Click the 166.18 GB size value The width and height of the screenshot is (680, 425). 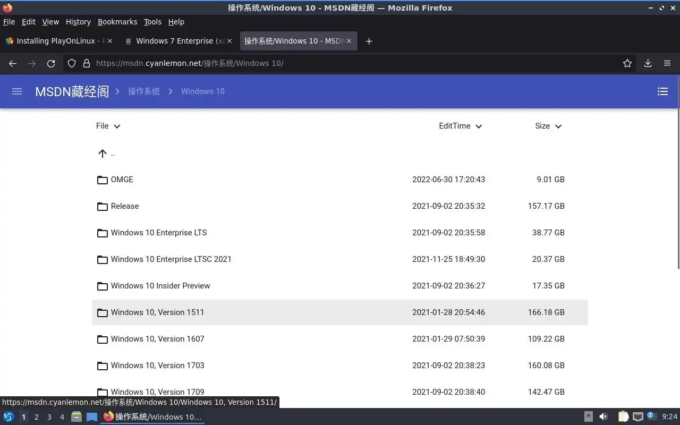(x=546, y=312)
